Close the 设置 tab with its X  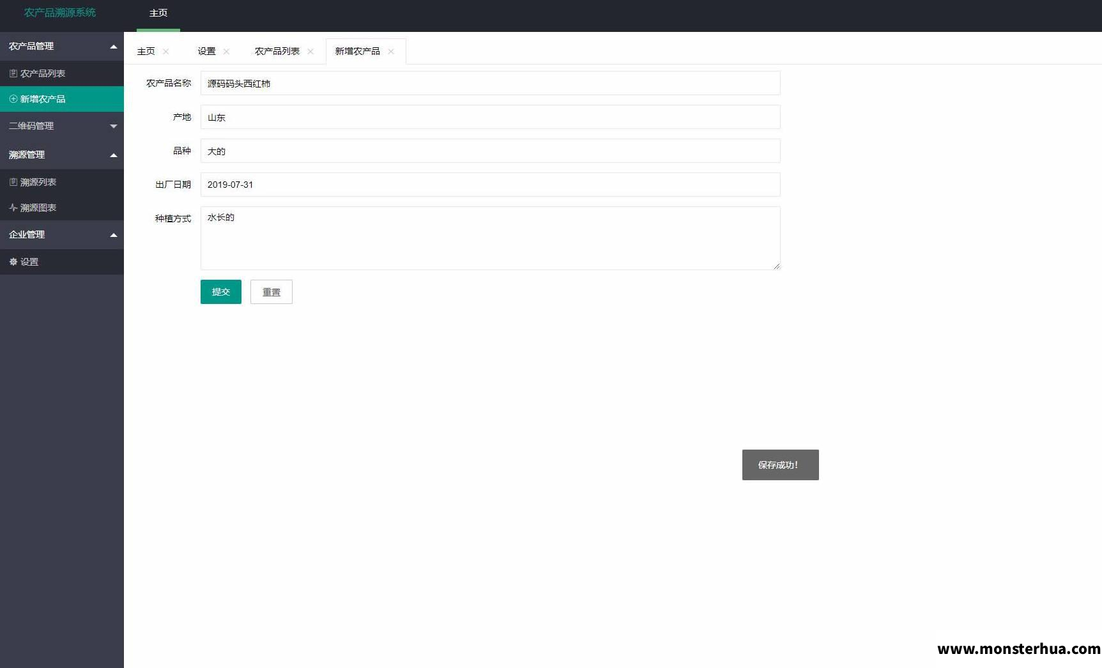click(x=226, y=52)
